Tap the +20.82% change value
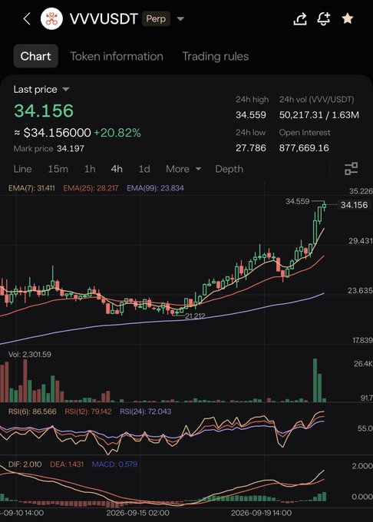 117,133
